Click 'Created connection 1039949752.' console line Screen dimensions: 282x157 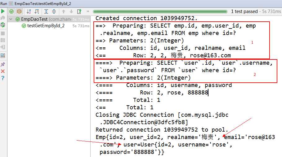[146, 18]
